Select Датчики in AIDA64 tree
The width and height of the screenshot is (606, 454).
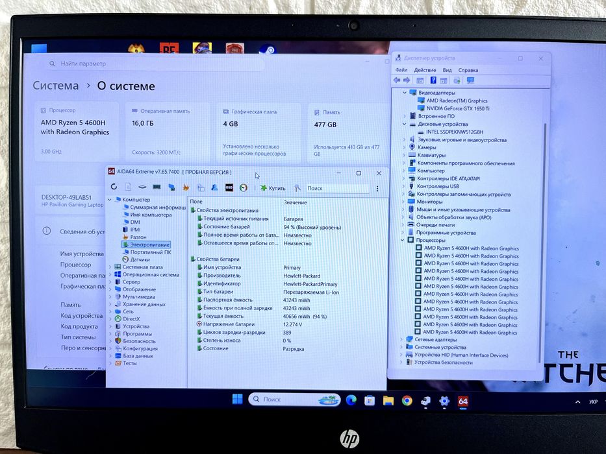[x=136, y=259]
